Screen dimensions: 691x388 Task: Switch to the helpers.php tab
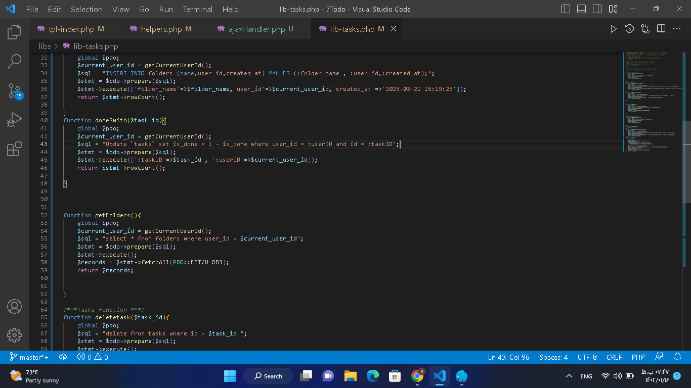tap(165, 29)
